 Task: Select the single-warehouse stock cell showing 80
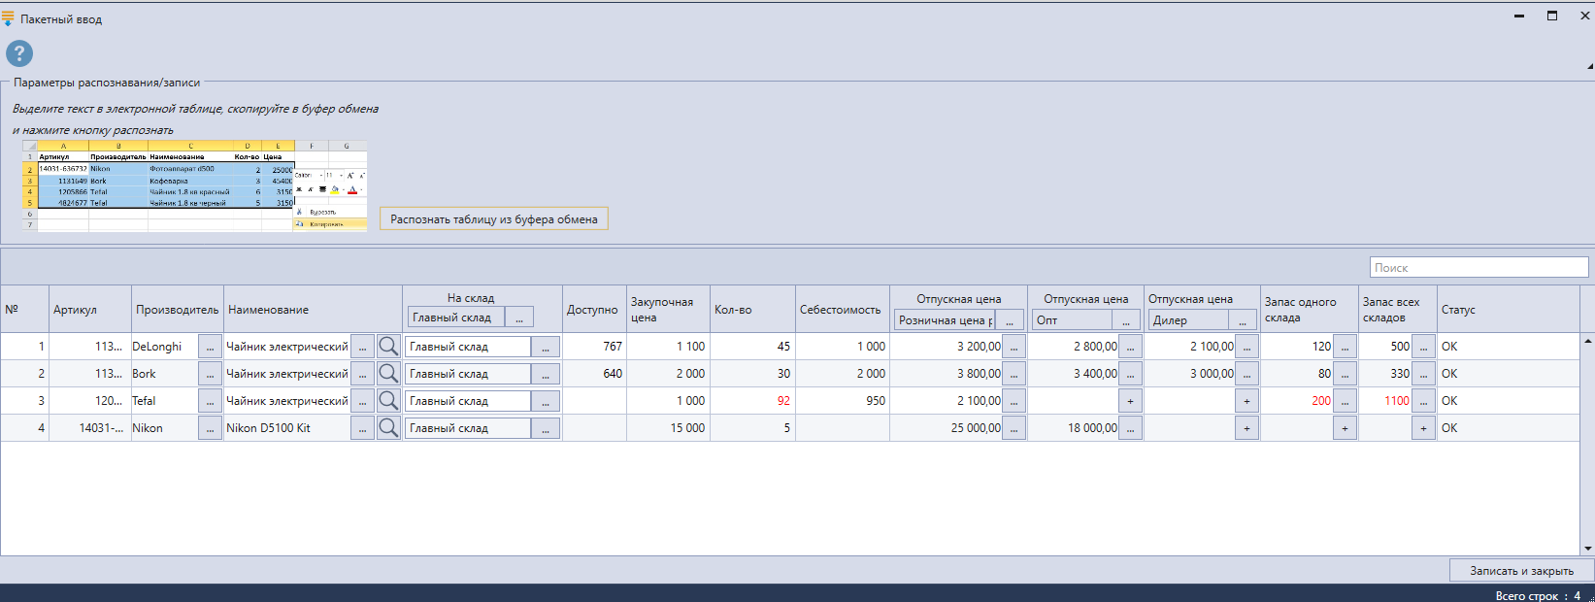click(x=1297, y=374)
